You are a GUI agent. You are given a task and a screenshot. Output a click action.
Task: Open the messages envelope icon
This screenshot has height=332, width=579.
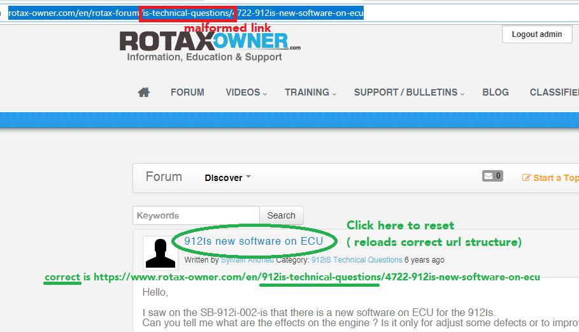click(492, 176)
